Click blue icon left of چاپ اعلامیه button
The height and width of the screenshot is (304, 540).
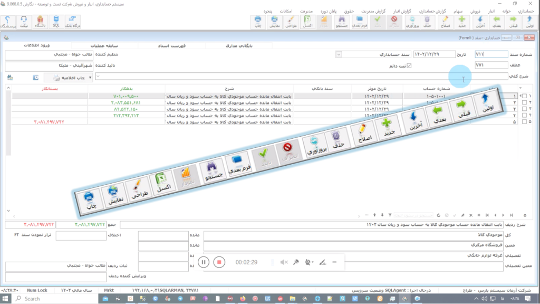pos(35,78)
